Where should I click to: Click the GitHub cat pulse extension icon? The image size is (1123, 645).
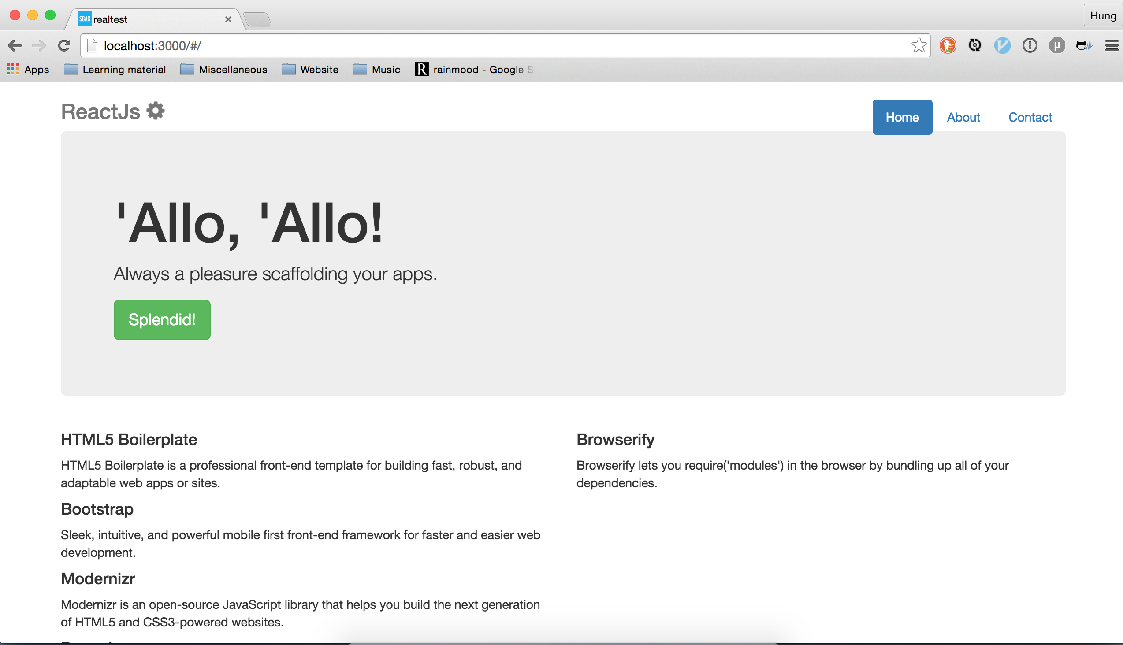click(1084, 46)
